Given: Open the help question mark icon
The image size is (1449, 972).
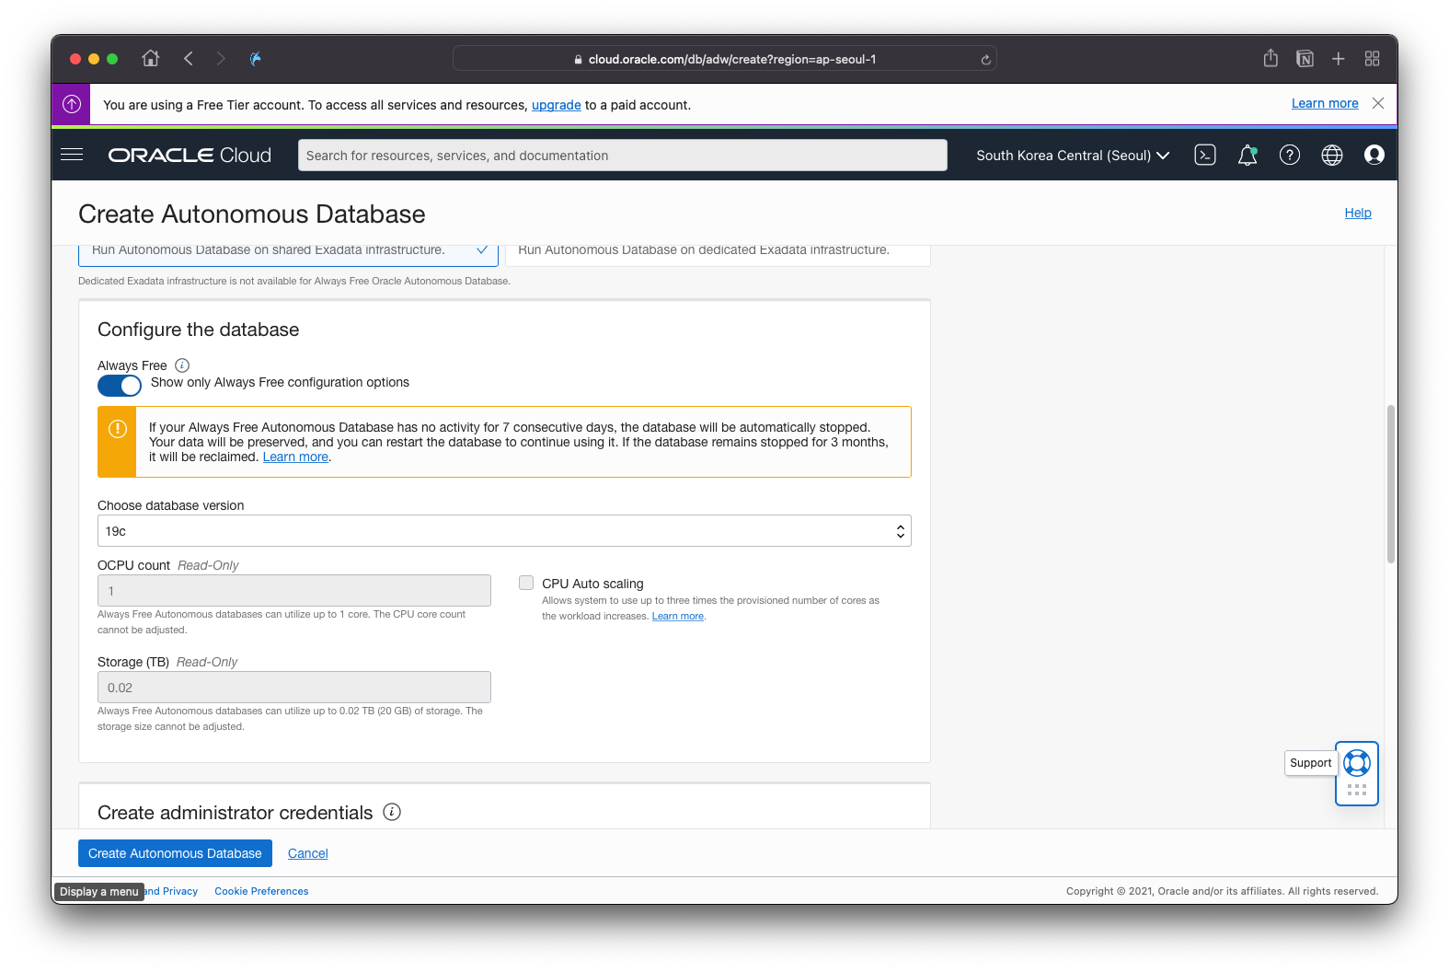Looking at the screenshot, I should pyautogui.click(x=1290, y=155).
